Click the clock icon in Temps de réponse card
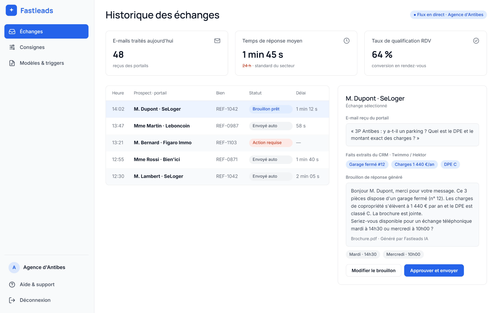Viewport: 498px width, 313px height. pyautogui.click(x=346, y=41)
